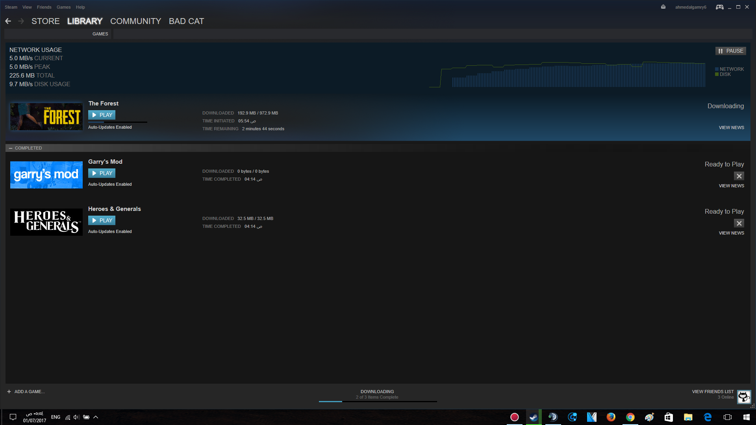
Task: Click Auto-Updates Enabled under Heroes & Generals
Action: [110, 231]
